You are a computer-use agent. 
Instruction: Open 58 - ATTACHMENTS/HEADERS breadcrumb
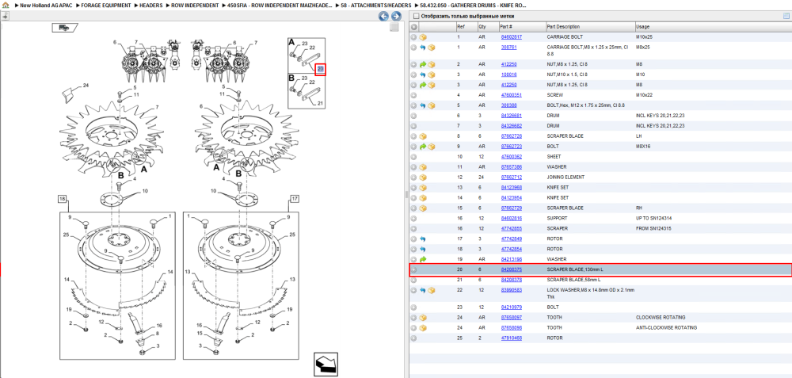click(x=375, y=5)
